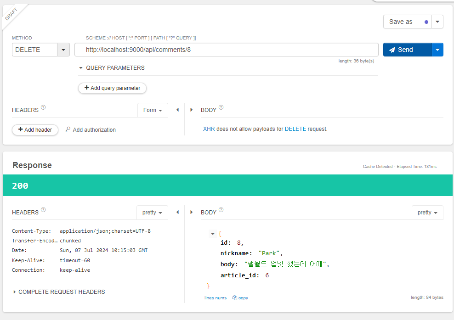This screenshot has height=320, width=454.
Task: Collapse request body panel right arrow
Action: click(x=191, y=110)
